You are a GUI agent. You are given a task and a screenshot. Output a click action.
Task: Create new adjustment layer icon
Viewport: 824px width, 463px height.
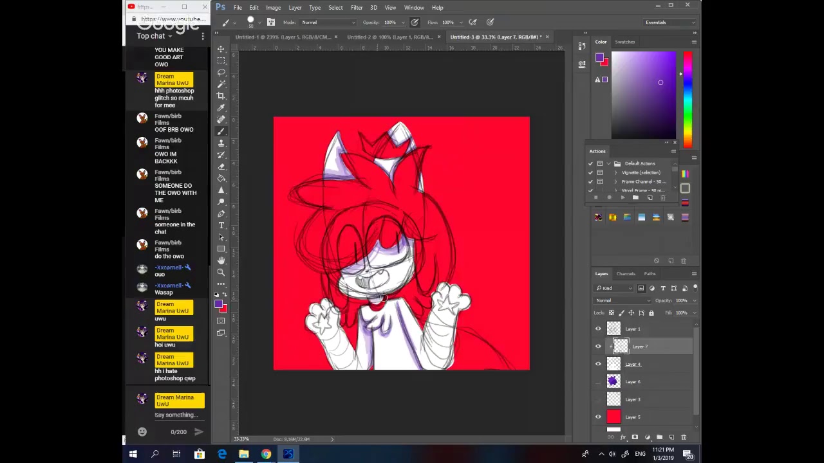coord(647,437)
